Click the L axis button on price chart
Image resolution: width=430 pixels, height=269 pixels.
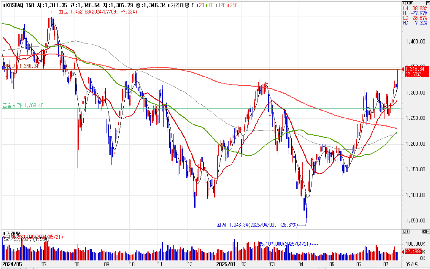tap(403, 3)
